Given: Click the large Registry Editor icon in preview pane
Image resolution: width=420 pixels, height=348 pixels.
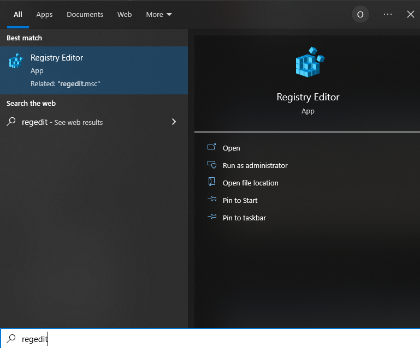Looking at the screenshot, I should pos(308,62).
